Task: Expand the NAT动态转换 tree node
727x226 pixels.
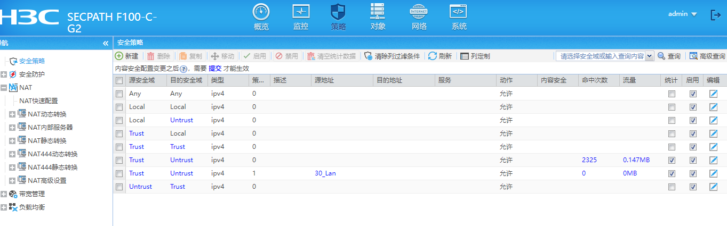Action: pyautogui.click(x=12, y=114)
